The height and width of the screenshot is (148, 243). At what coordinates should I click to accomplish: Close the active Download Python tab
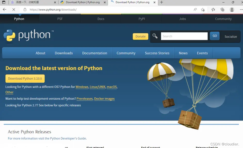click(x=154, y=2)
